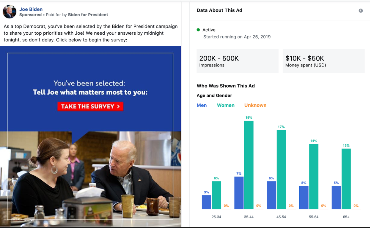Click the 19% women bar for 35-44
This screenshot has height=233, width=371.
[249, 165]
